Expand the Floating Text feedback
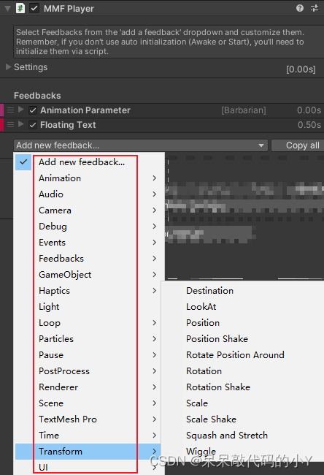 coord(21,124)
